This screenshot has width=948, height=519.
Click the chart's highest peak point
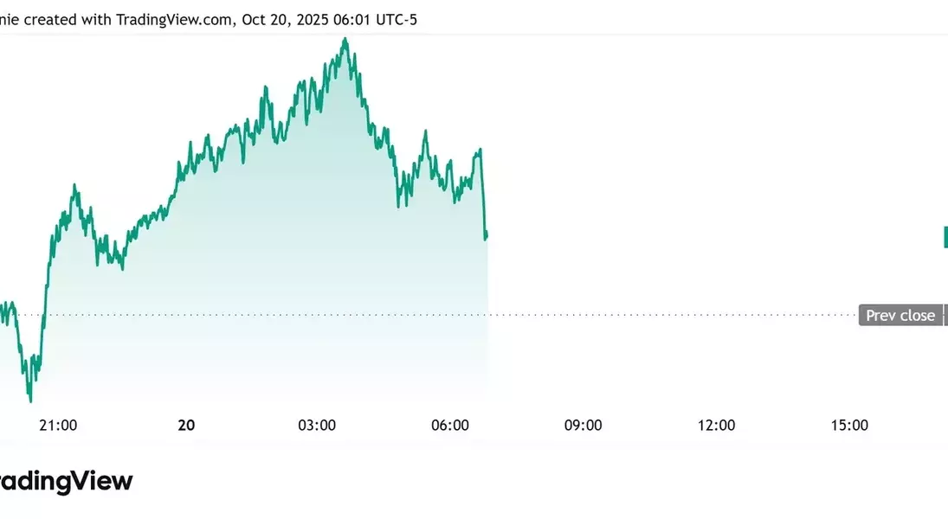coord(345,39)
